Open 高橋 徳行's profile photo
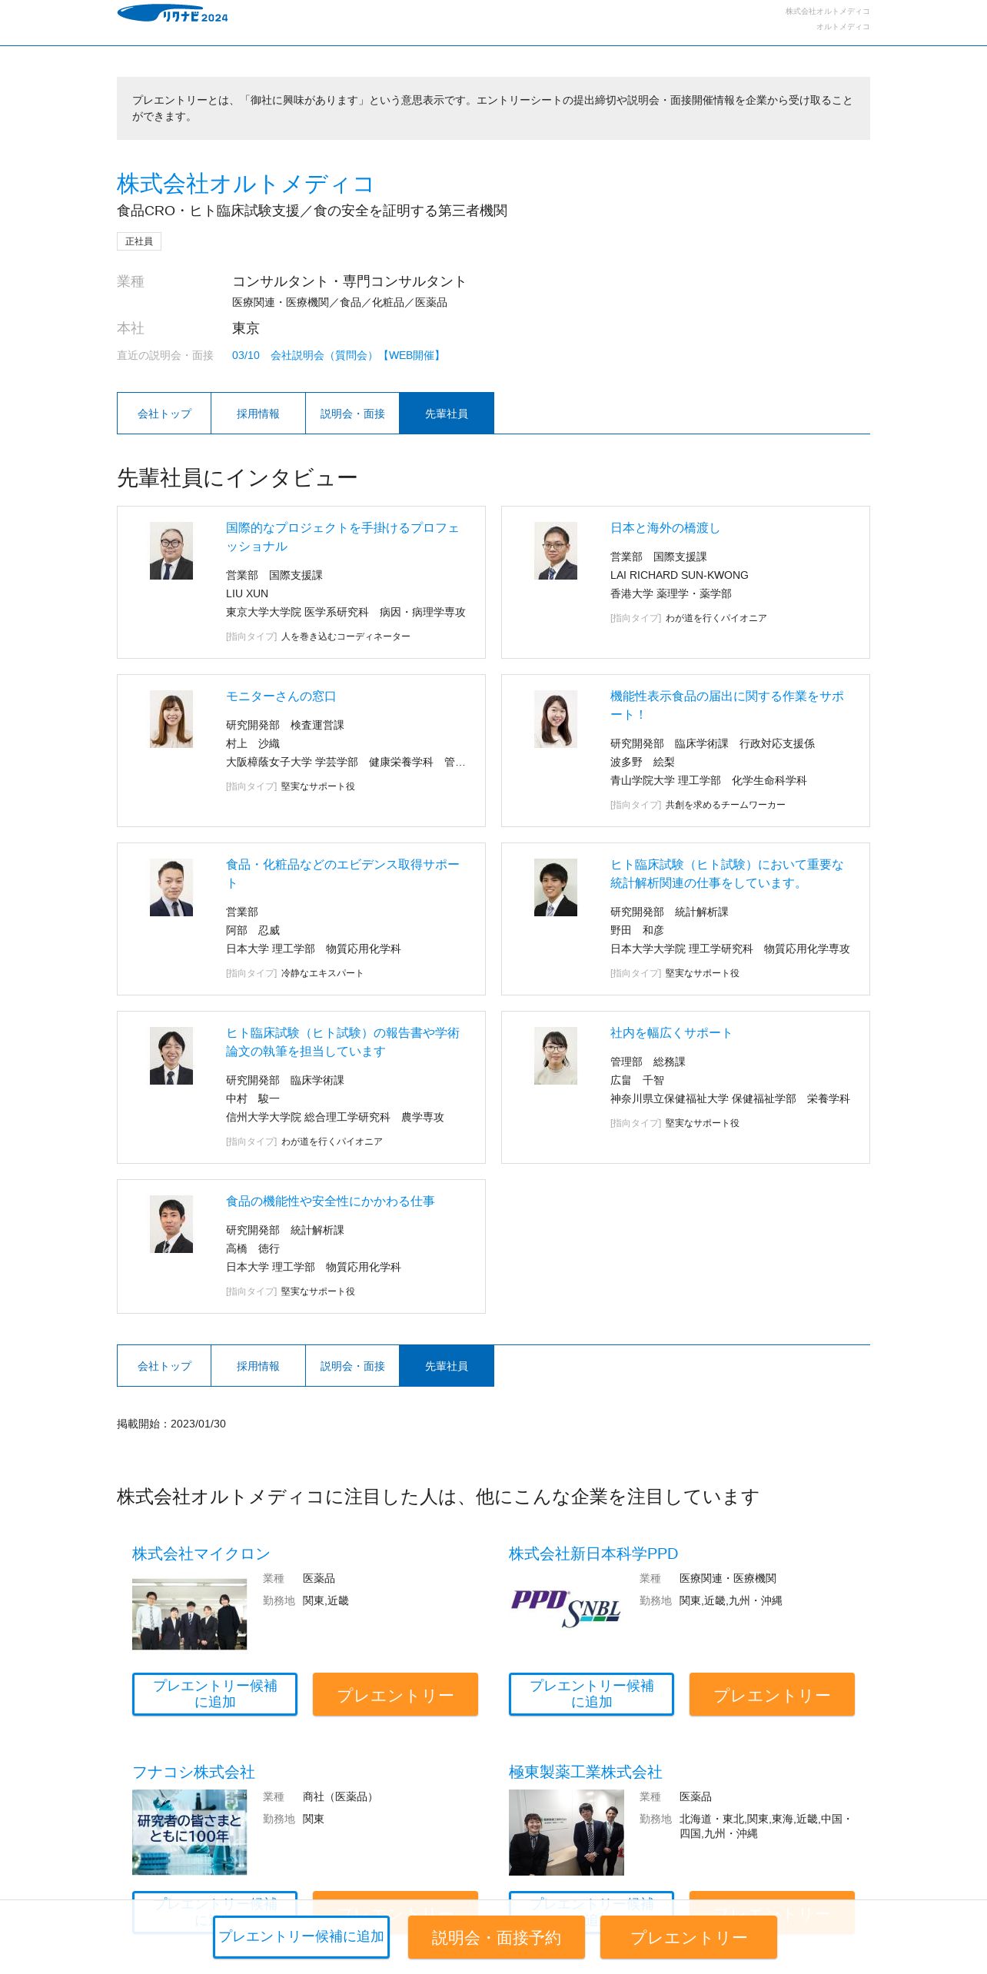 tap(171, 1224)
